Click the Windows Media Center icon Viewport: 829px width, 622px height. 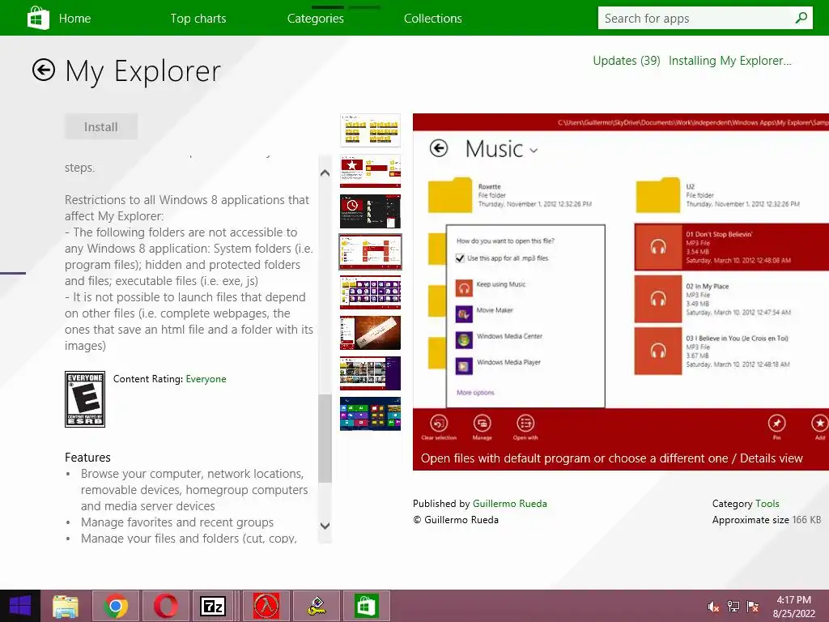[x=464, y=340]
